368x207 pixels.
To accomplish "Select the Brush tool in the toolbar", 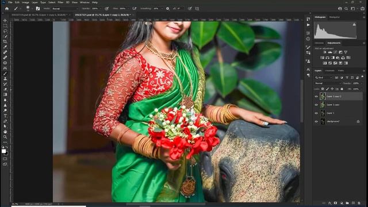I will (x=5, y=74).
